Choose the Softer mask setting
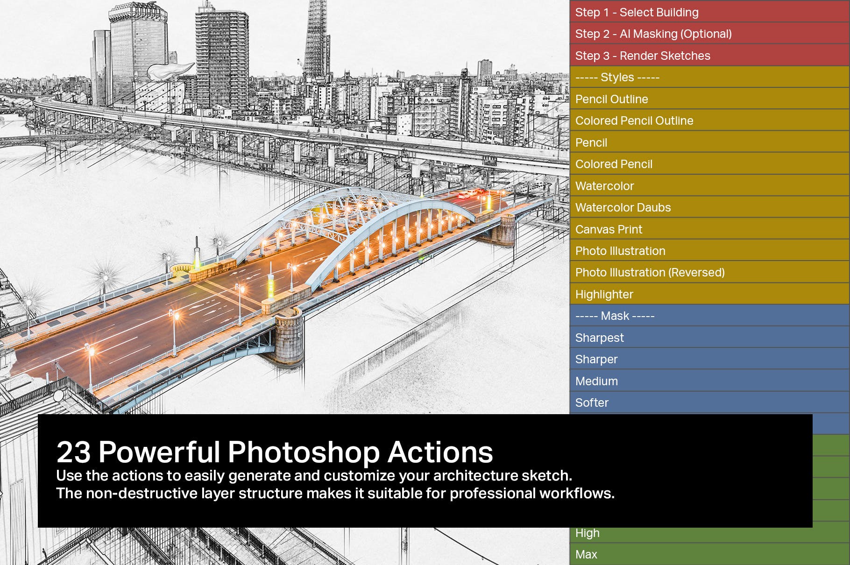Viewport: 850px width, 565px height. pos(701,403)
